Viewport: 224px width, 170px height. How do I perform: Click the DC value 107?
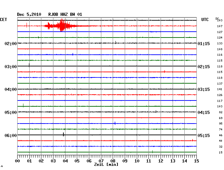click(220, 26)
